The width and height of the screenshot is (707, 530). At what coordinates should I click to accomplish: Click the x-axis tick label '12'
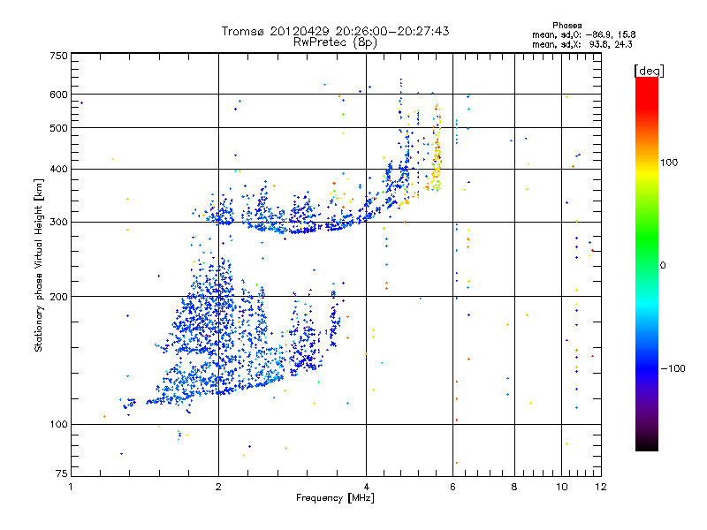click(x=601, y=487)
